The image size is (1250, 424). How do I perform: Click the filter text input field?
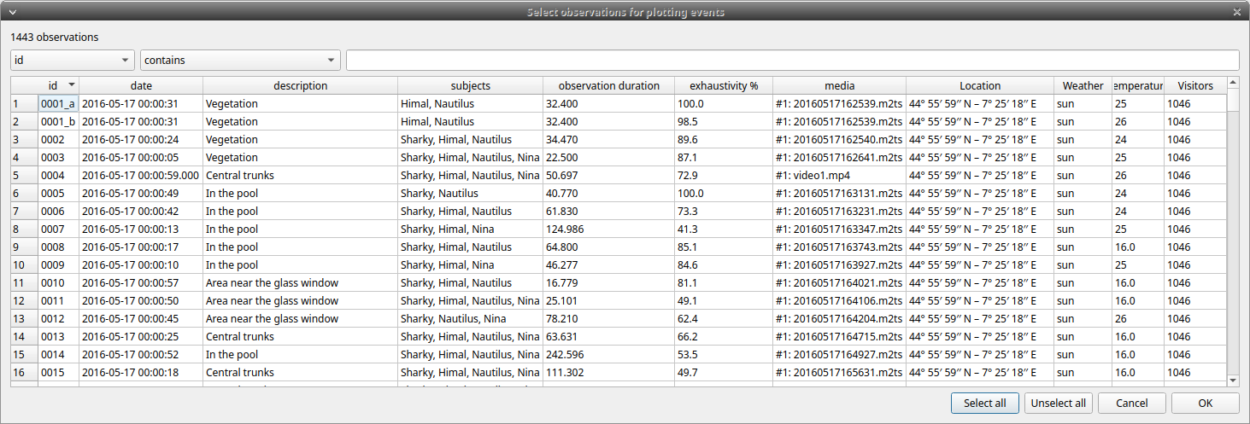[792, 61]
